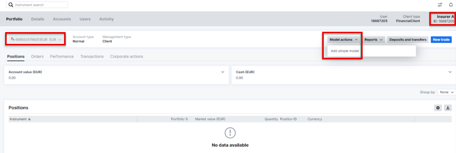Open the notifications bell icon
Screen dimensions: 456x153
coord(451,5)
